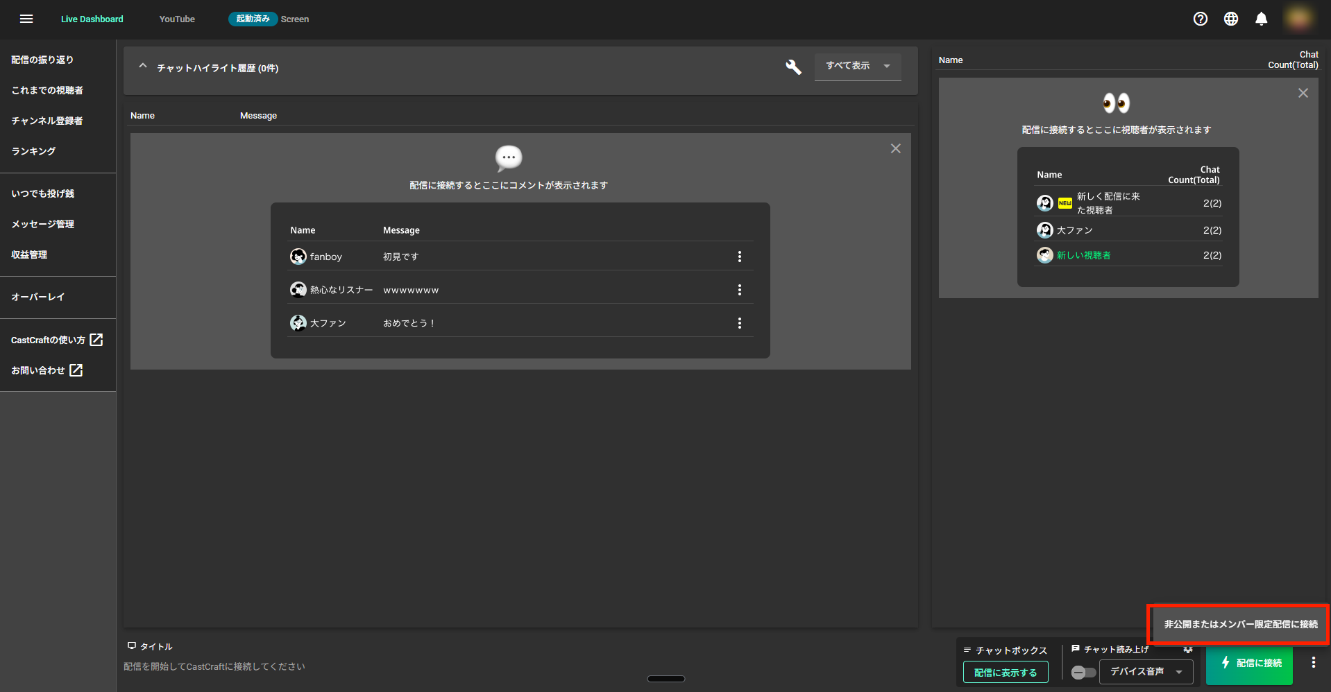Viewport: 1331px width, 692px height.
Task: Open the three-dot menu beside おめでとう！
Action: coord(740,323)
